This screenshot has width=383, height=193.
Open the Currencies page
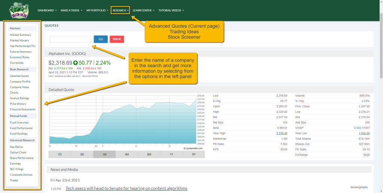coord(16,63)
